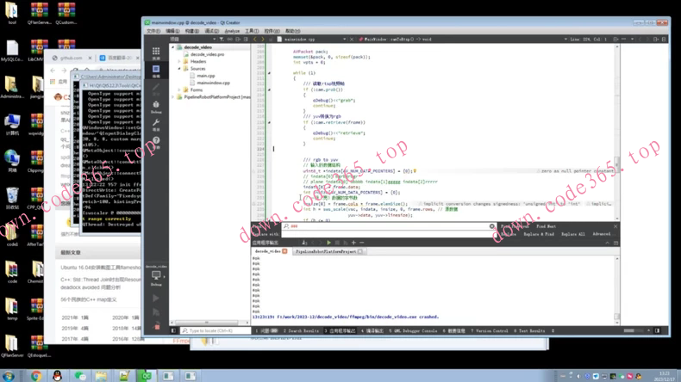Screen dimensions: 681x382
Task: Open the Help mode question icon
Action: (156, 143)
